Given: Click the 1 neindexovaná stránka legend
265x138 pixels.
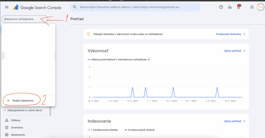Looking at the screenshot, I should [102, 130].
